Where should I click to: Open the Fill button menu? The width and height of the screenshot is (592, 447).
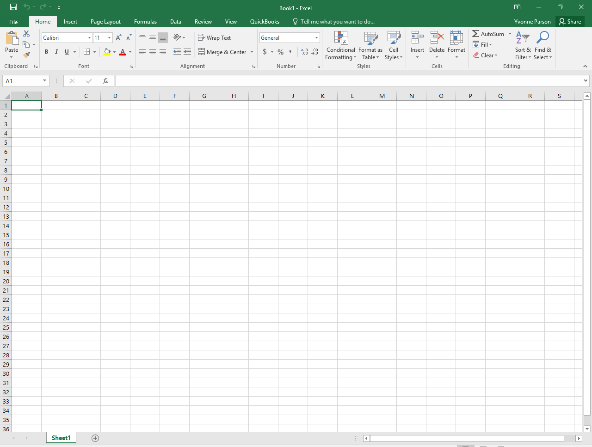coord(482,44)
